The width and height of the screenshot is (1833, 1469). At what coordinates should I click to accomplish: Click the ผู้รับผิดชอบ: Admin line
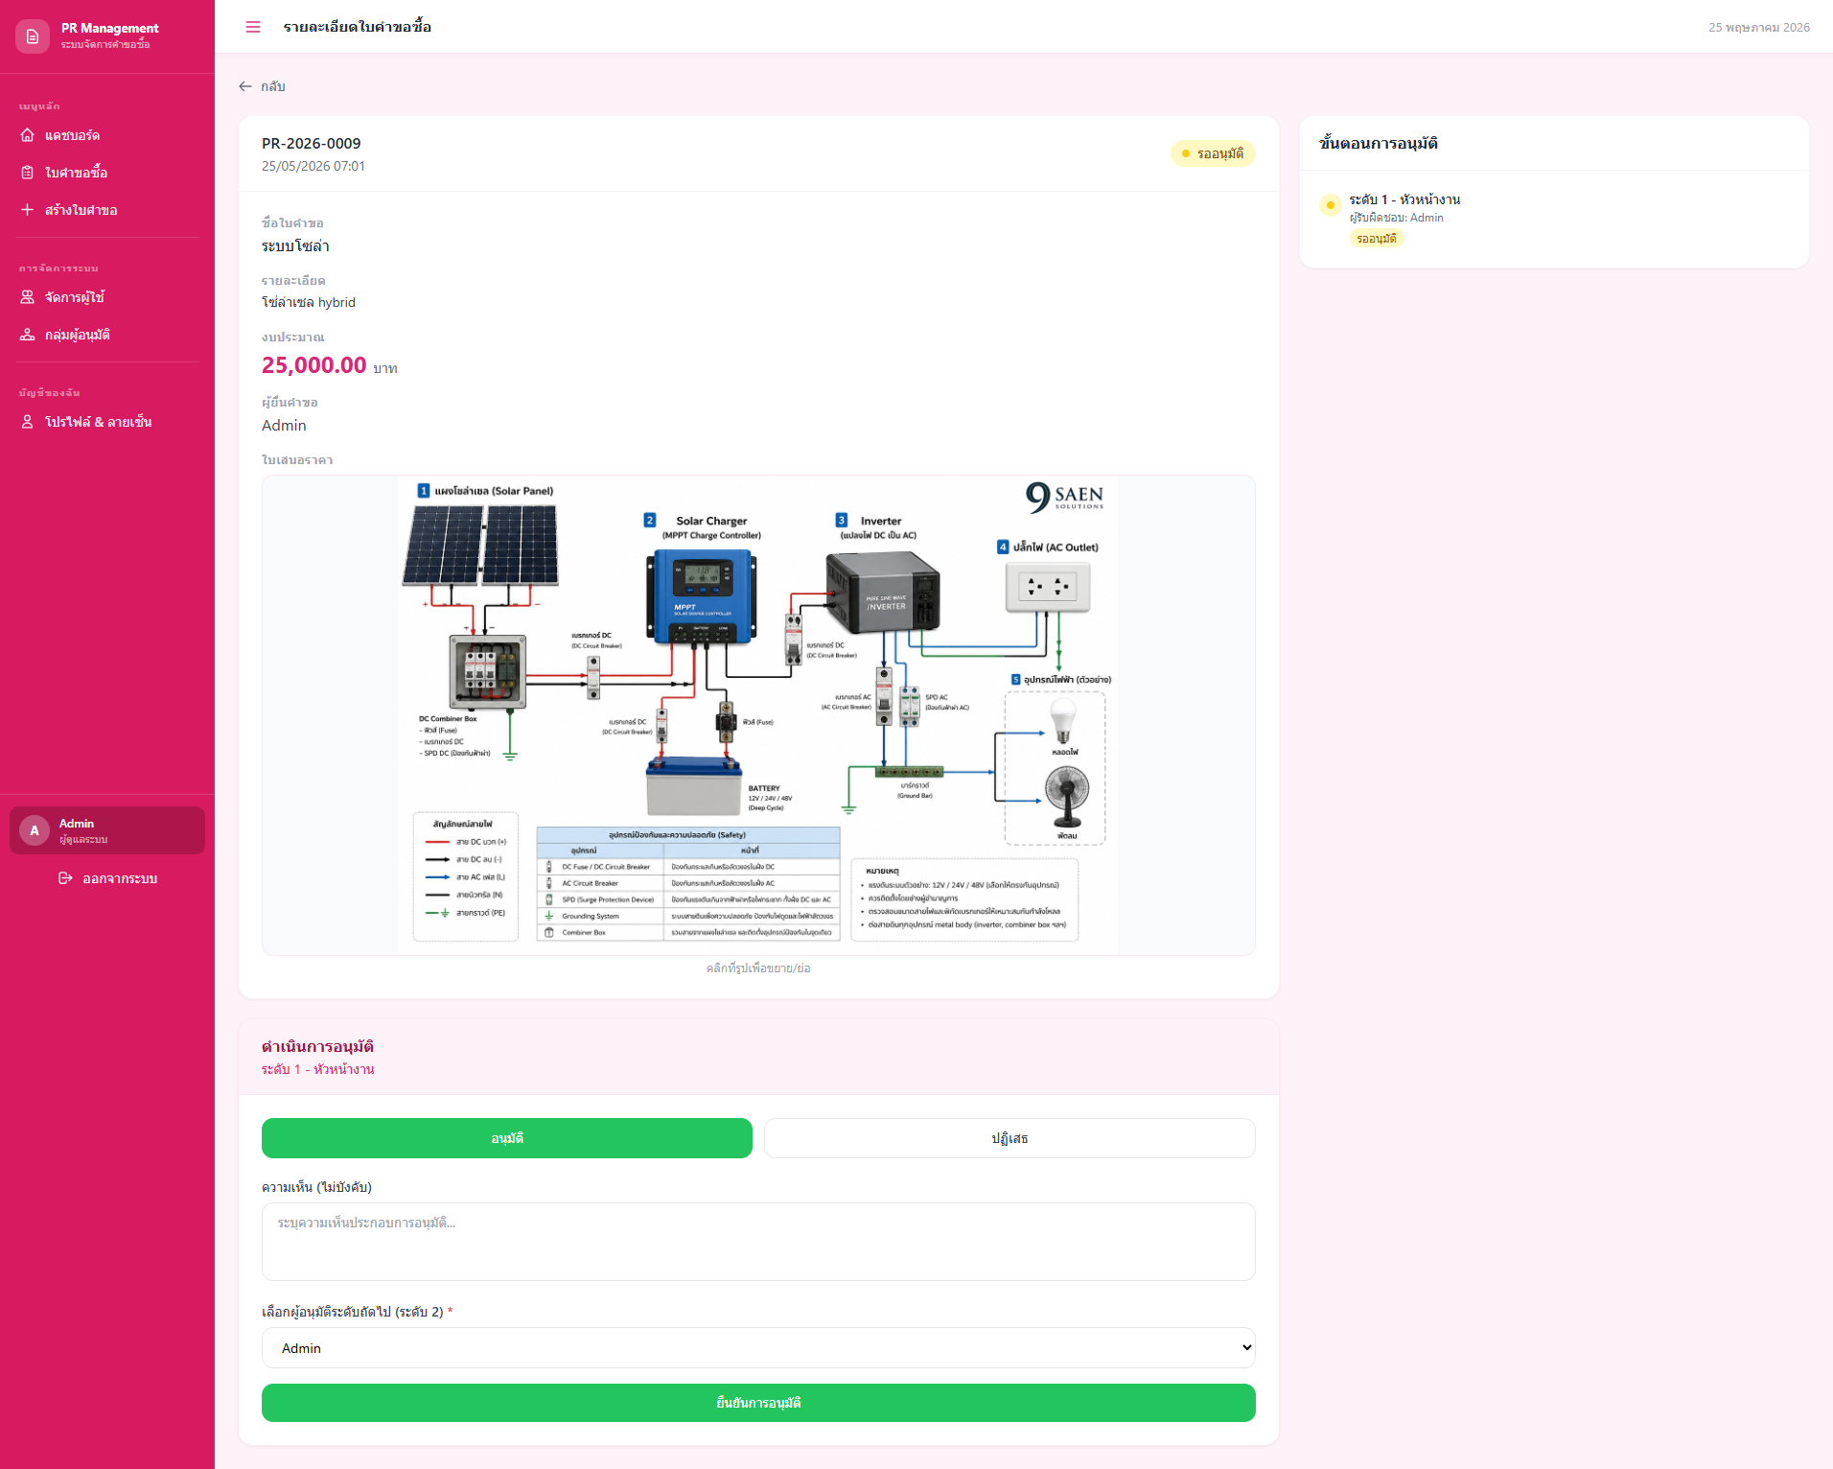tap(1397, 218)
